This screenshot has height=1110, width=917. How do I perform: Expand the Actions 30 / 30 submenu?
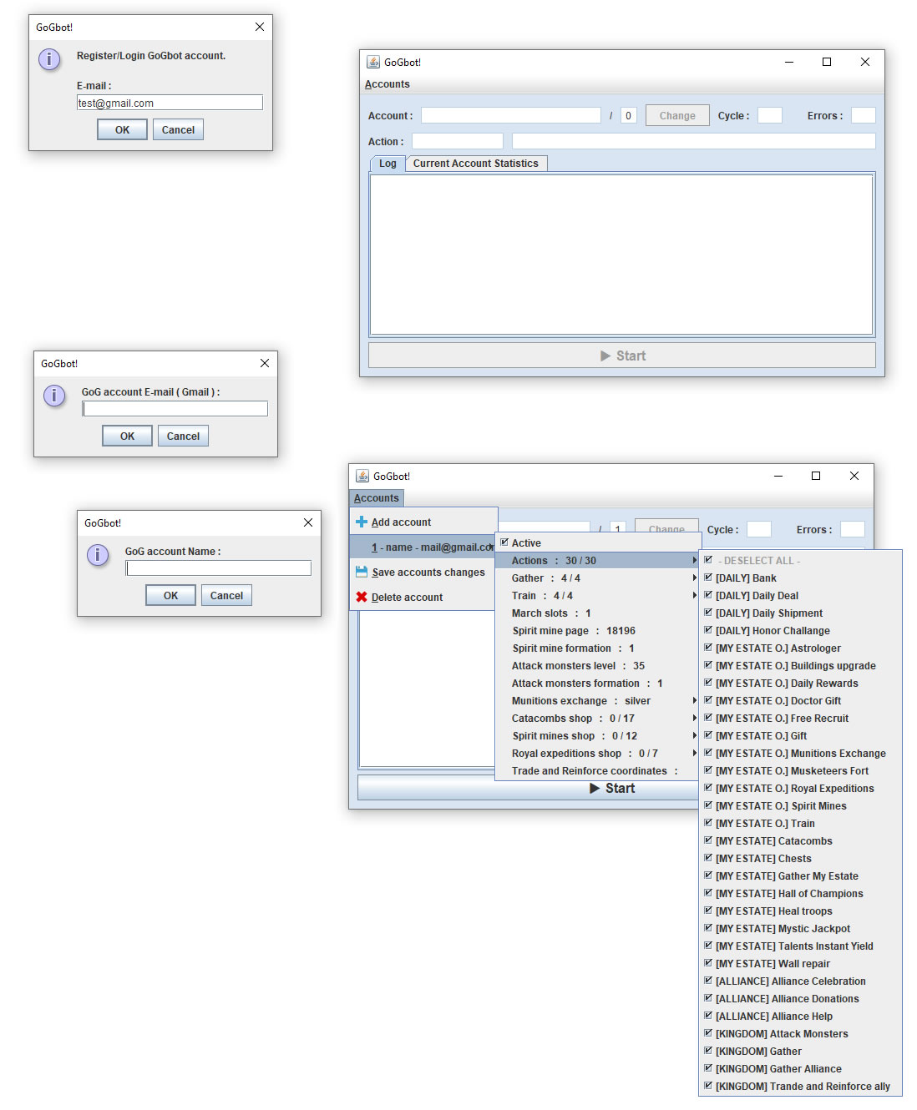tap(597, 560)
